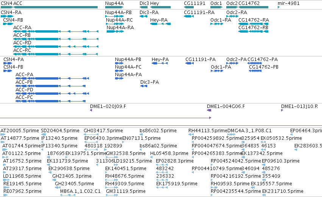322x197 pixels.
Task: Click the RH09593.5prime EST label
Action: [x=230, y=184]
